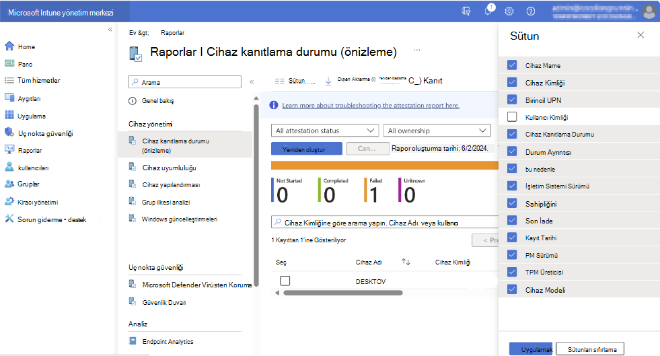Screen dimensions: 660x356
Task: Open the kullanıcıları user icon
Action: (x=9, y=167)
